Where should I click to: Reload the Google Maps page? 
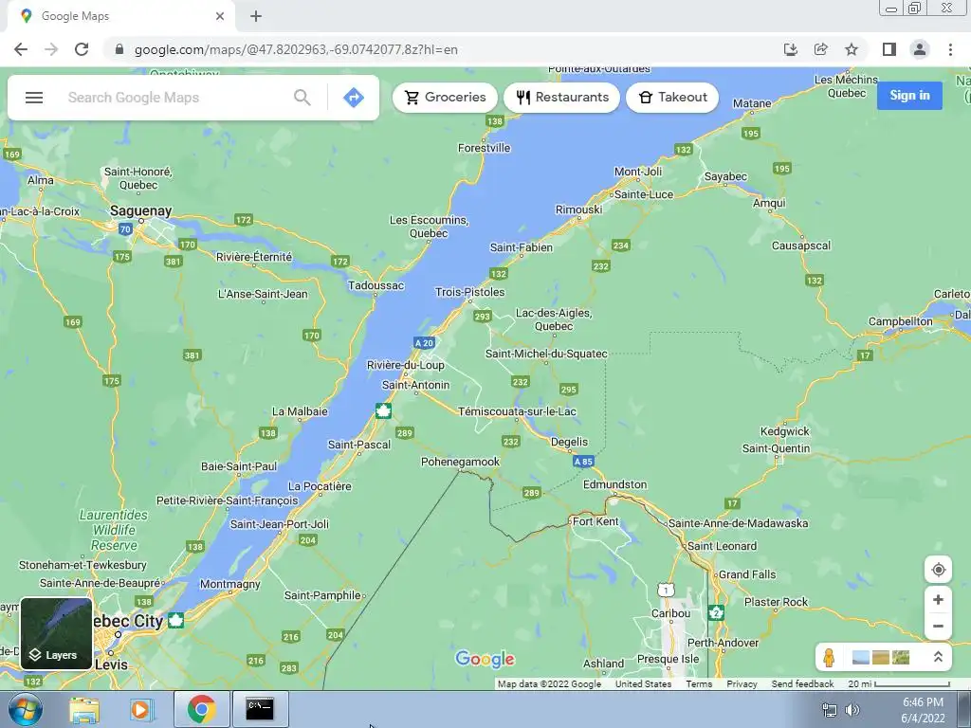click(82, 49)
